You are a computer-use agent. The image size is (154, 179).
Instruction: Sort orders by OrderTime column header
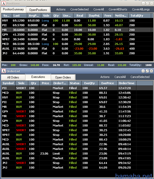click(127, 83)
